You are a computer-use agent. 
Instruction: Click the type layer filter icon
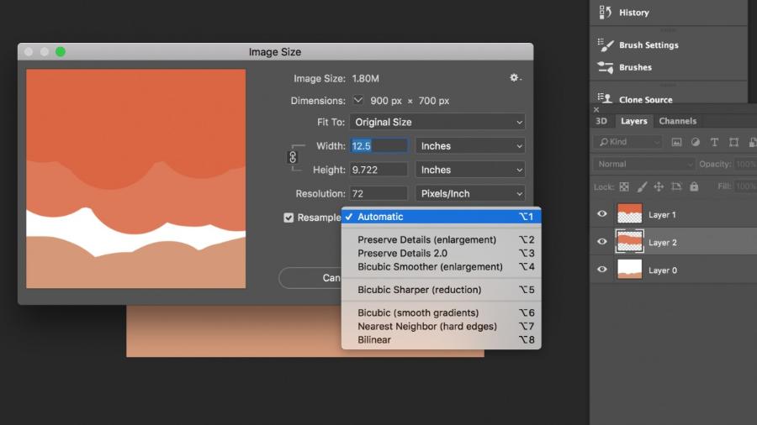click(x=714, y=142)
